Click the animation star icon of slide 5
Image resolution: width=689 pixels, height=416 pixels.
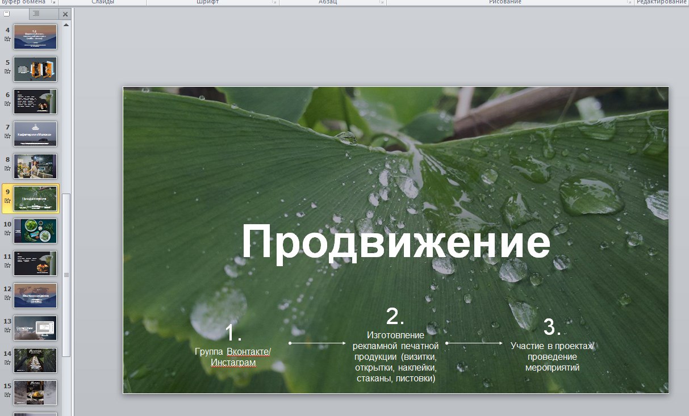coord(7,72)
